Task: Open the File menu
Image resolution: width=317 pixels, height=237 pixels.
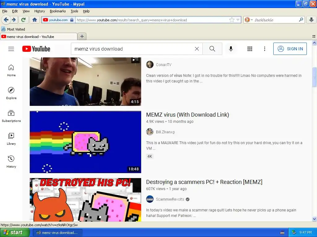Action: [x=5, y=11]
